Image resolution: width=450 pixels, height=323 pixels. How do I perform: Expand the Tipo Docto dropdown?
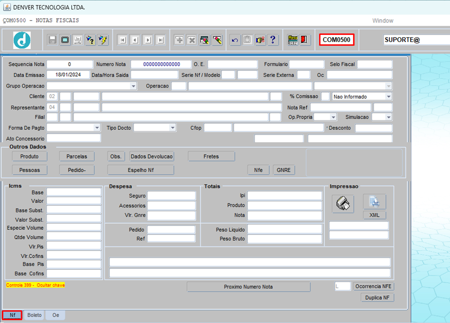(173, 128)
